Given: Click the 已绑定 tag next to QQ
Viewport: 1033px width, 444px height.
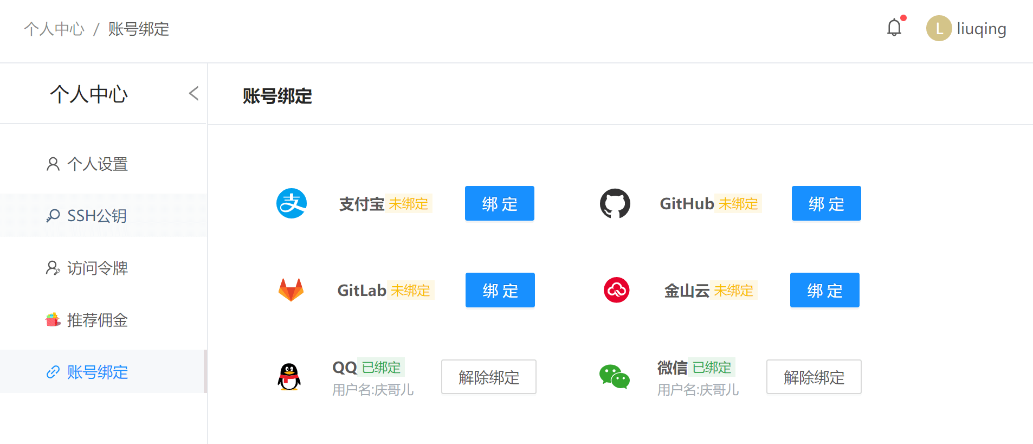Looking at the screenshot, I should tap(381, 367).
